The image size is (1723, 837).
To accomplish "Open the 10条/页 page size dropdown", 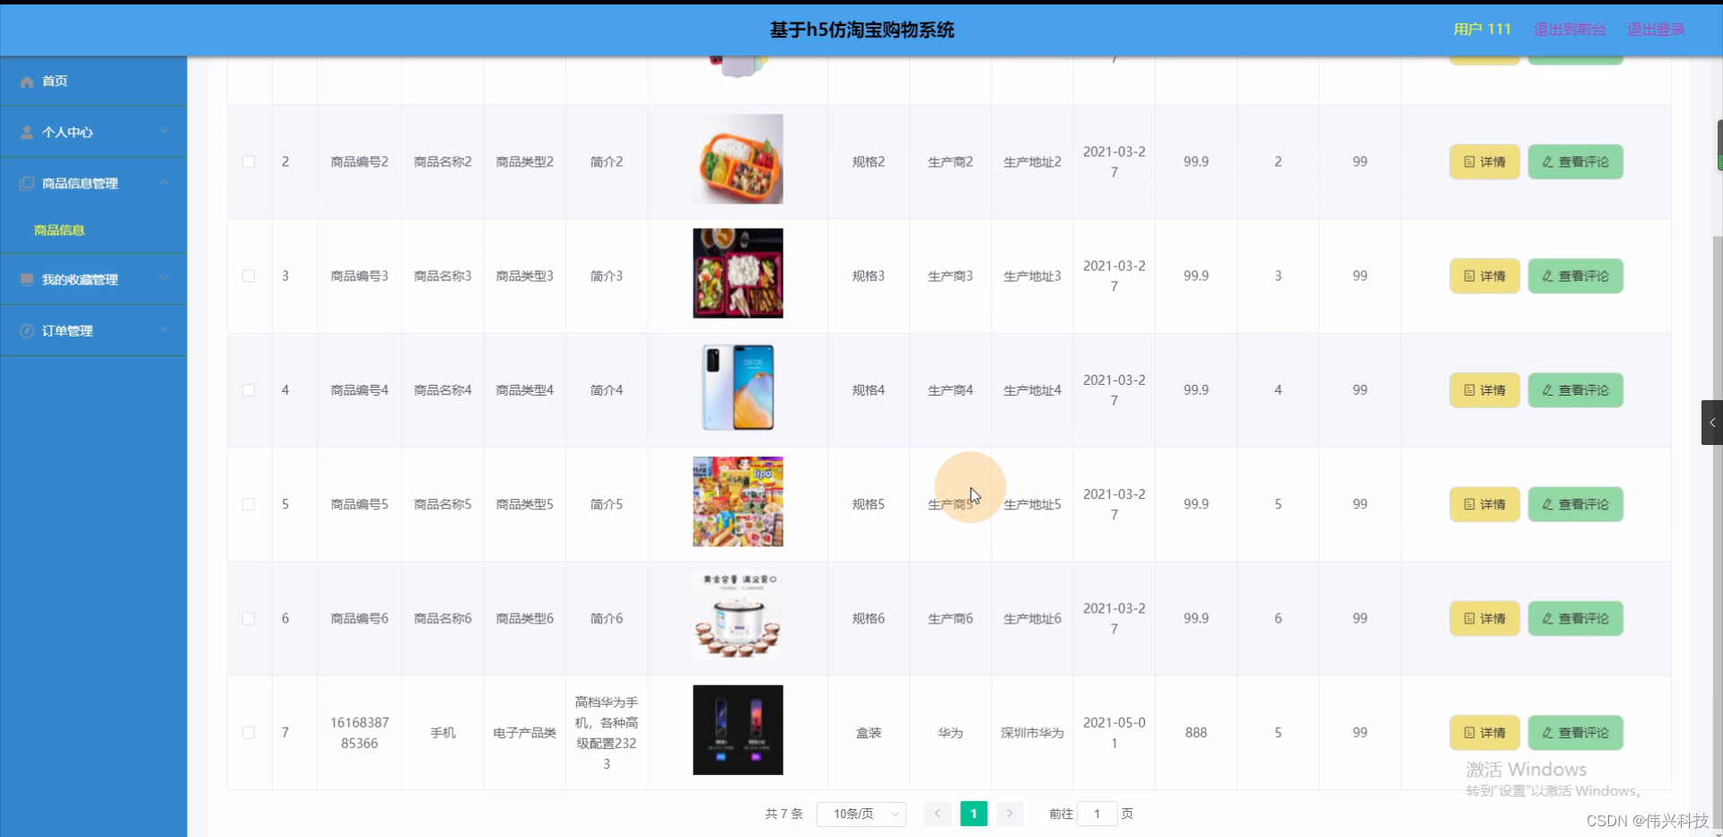I will (x=860, y=814).
